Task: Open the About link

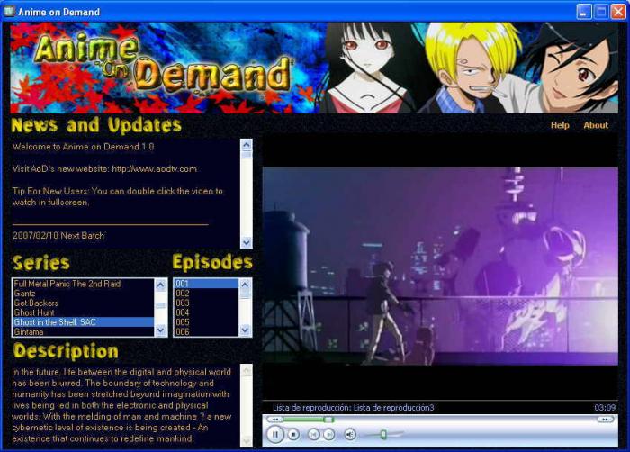Action: click(596, 125)
